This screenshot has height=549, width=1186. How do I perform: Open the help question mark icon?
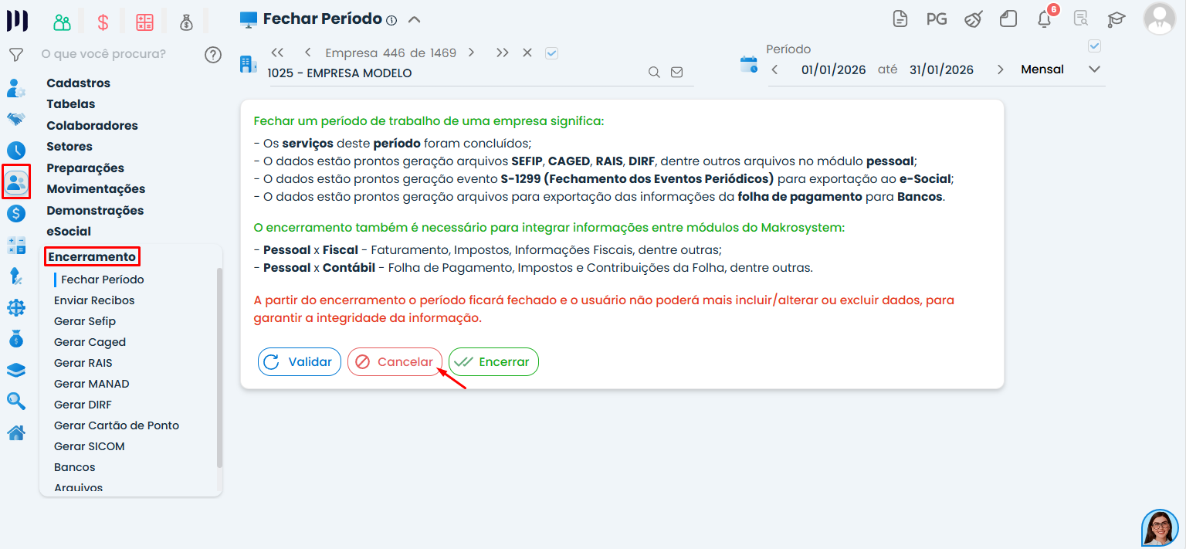coord(213,55)
